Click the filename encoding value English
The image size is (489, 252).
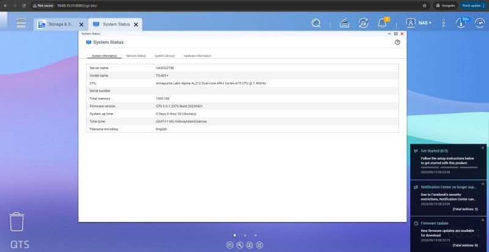pyautogui.click(x=161, y=129)
